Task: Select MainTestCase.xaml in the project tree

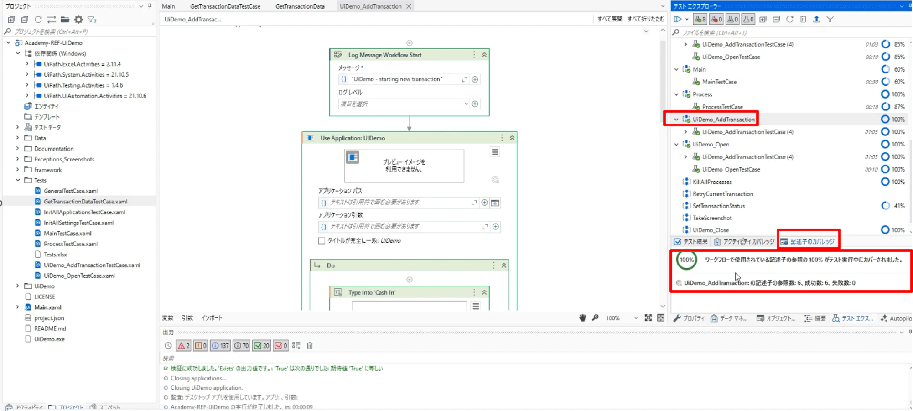Action: pyautogui.click(x=67, y=234)
